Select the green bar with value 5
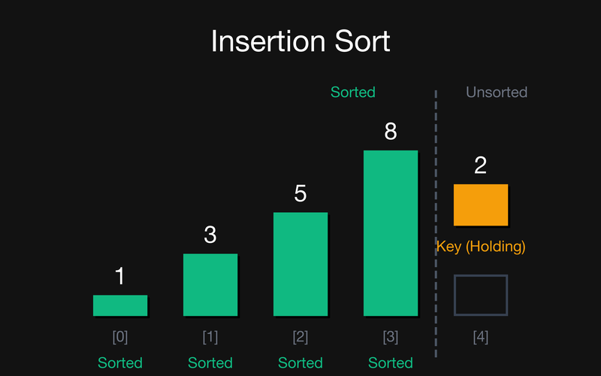601x376 pixels. point(300,264)
